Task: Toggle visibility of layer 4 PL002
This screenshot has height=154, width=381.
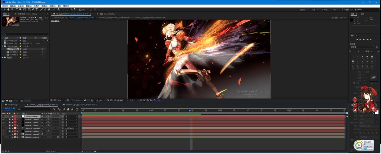Action: click(3, 125)
